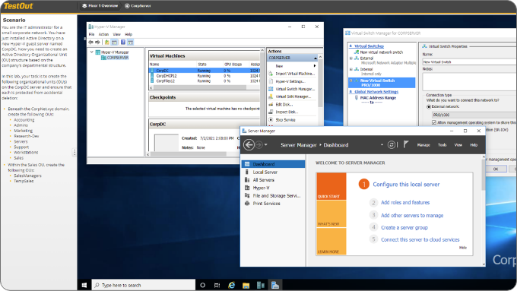
Task: Open the Manage menu in Server Manager
Action: pos(423,145)
